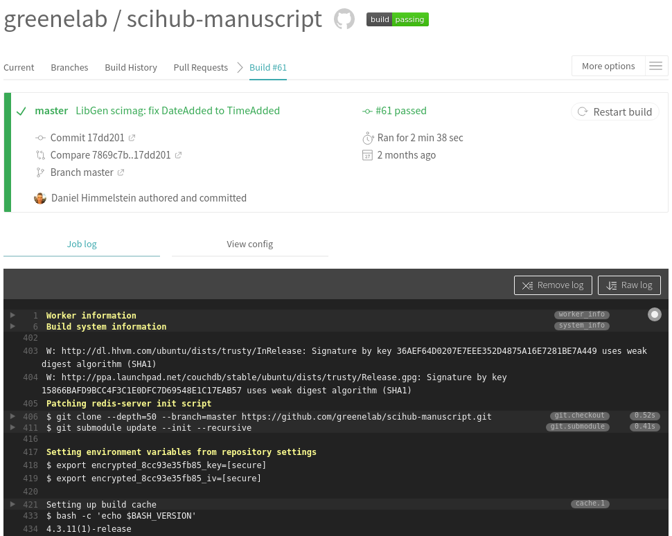672x536 pixels.
Task: Open the hamburger menu next to More options
Action: point(655,66)
